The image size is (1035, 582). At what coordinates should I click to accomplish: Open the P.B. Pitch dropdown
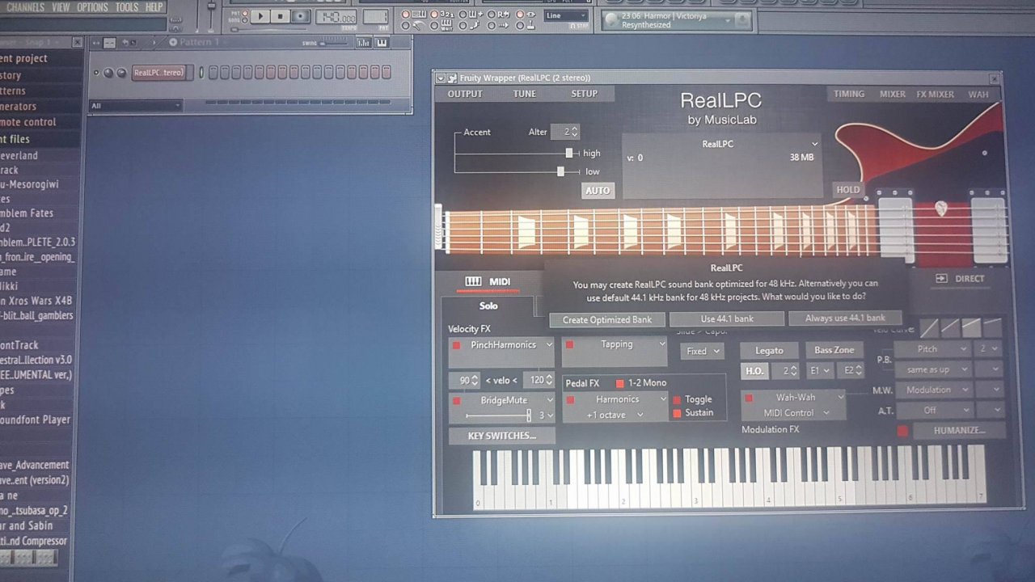932,349
